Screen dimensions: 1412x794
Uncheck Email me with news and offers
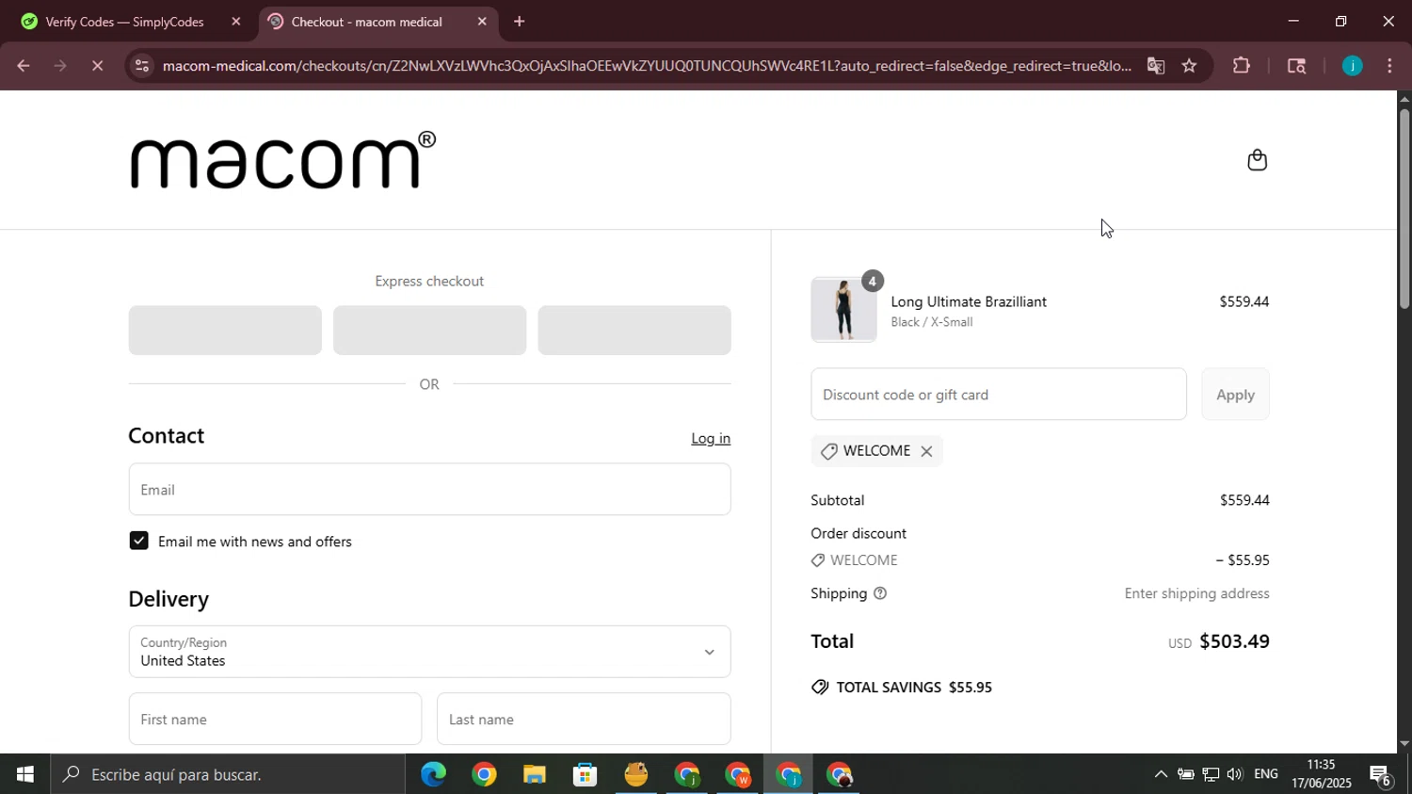(138, 541)
